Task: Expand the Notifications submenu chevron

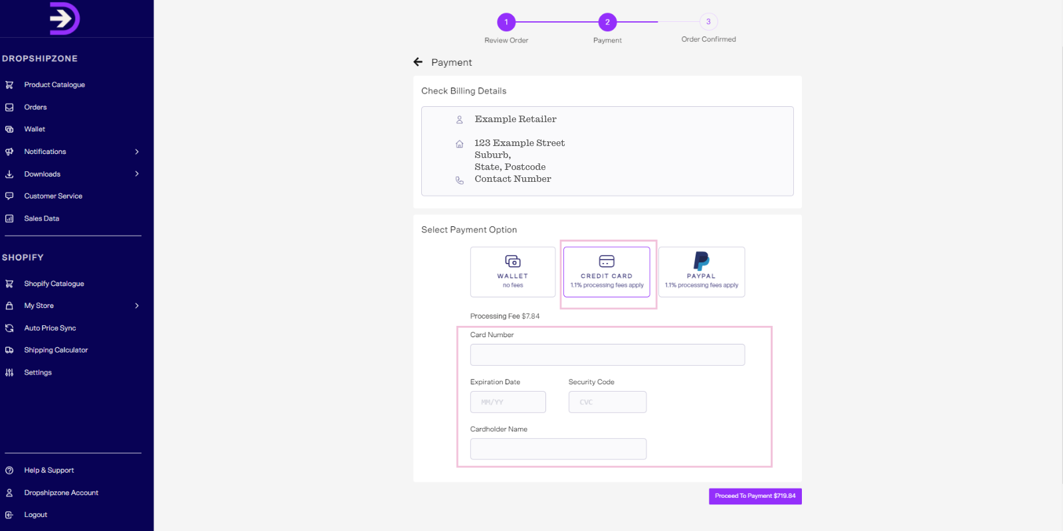Action: point(137,151)
